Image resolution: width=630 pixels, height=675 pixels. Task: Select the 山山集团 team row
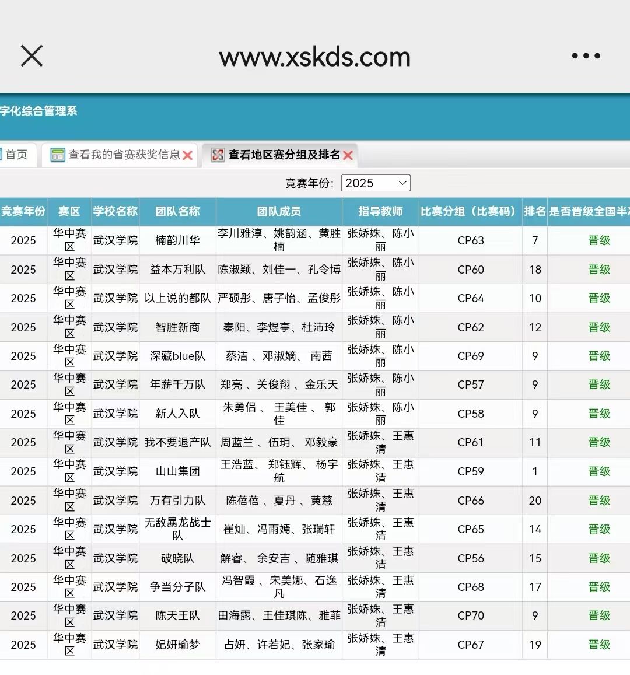click(177, 471)
